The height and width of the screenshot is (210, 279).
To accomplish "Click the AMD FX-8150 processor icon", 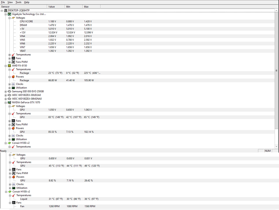I will (10, 66).
